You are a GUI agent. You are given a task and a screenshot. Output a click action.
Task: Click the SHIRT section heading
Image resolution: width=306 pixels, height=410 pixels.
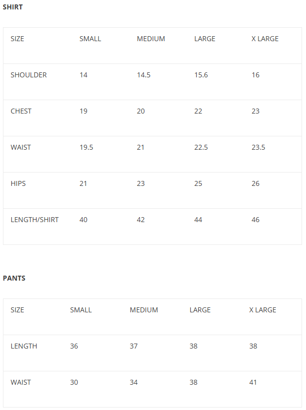tap(13, 7)
